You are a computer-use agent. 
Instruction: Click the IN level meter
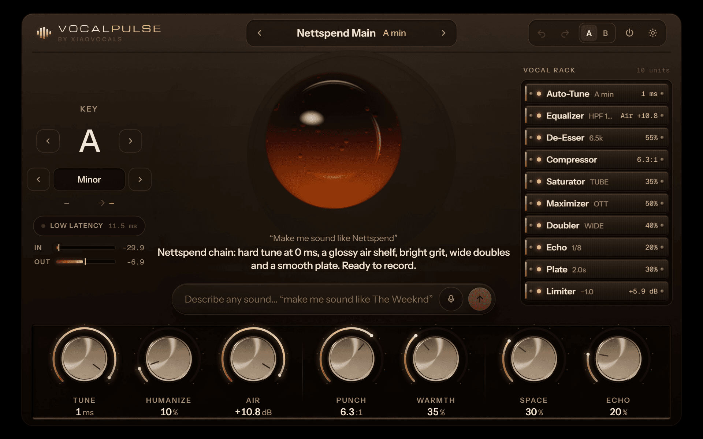click(x=86, y=248)
